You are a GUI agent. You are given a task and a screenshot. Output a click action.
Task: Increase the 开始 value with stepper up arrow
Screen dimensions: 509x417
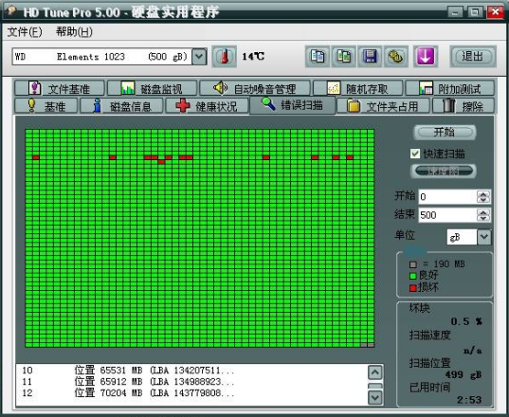point(483,193)
